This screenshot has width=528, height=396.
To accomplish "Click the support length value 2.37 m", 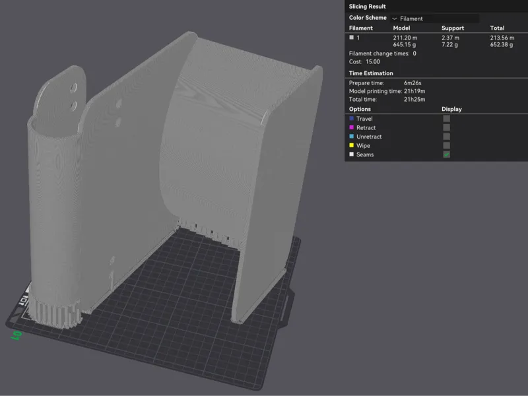I will 450,38.
